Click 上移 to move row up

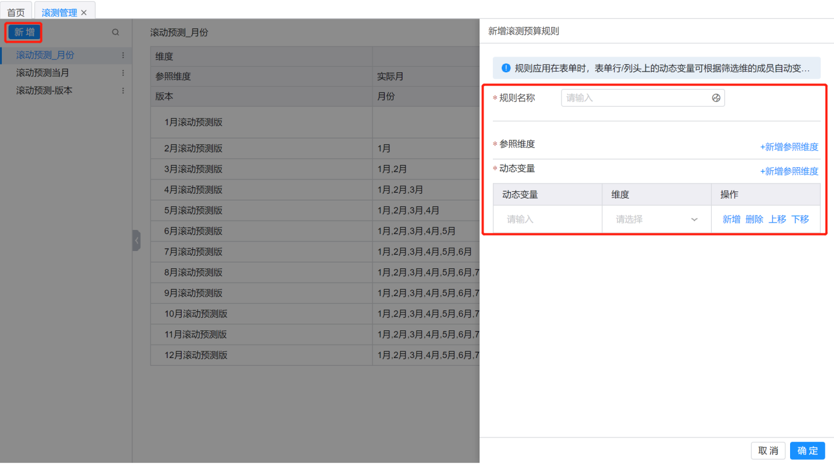(777, 220)
